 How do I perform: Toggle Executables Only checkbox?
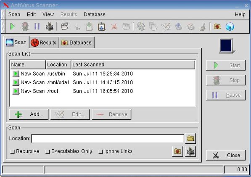tap(48, 151)
